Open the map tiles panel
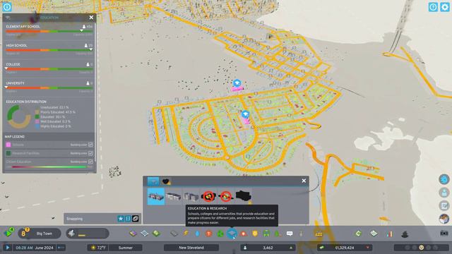Viewport: 452px width, 254px height. tap(374, 234)
